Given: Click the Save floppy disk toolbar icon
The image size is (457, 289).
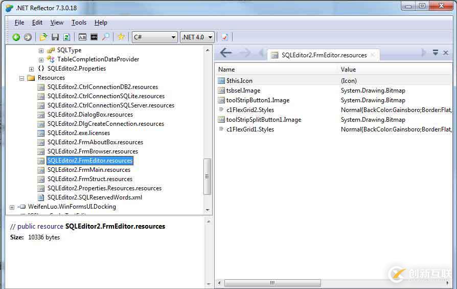Looking at the screenshot, I should [x=55, y=37].
